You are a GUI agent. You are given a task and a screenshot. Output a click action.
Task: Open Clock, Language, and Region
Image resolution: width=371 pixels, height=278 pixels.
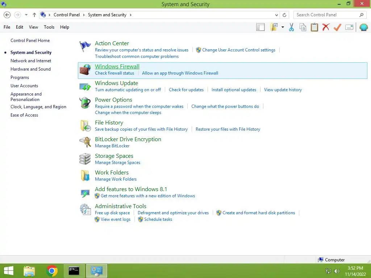pyautogui.click(x=38, y=107)
